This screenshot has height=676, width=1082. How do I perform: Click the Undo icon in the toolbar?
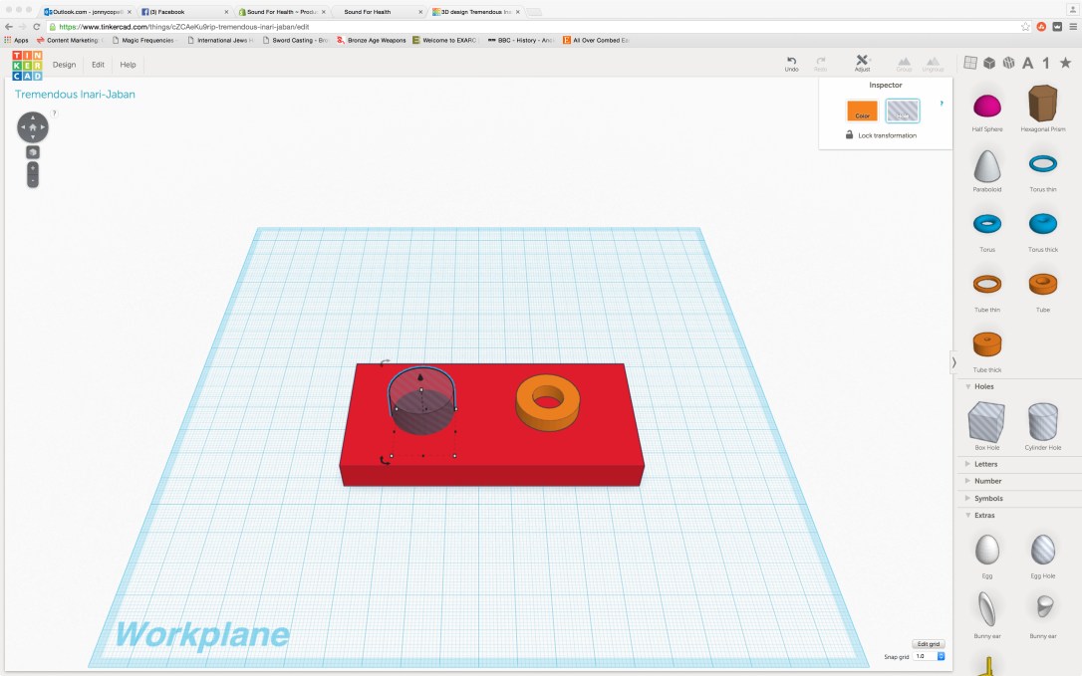click(x=791, y=62)
